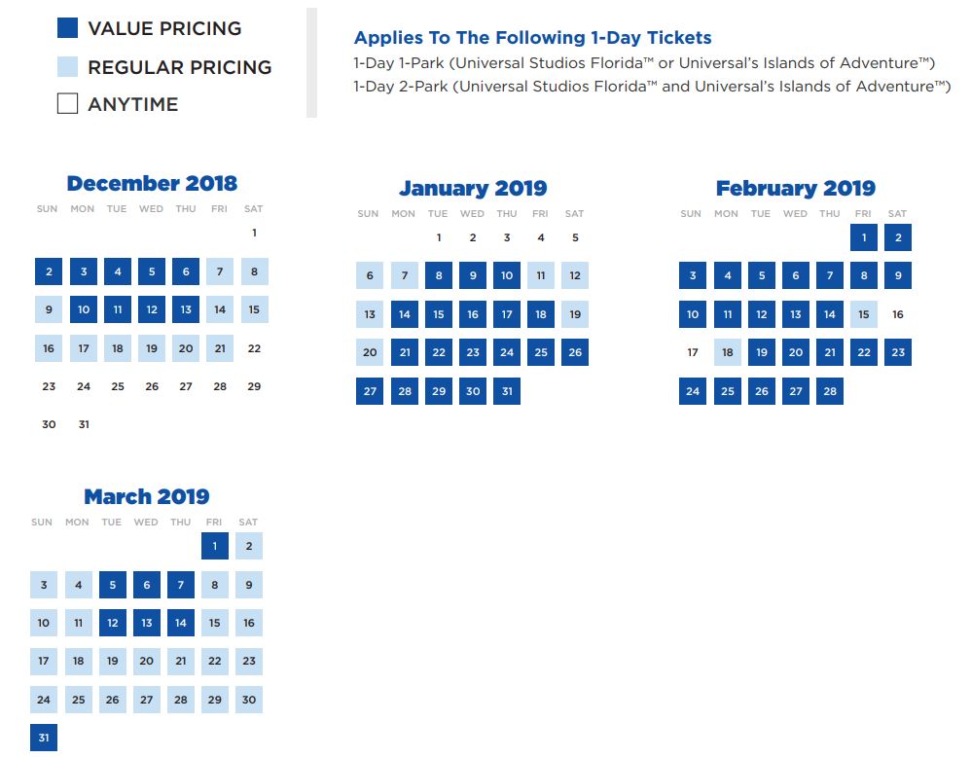Click the Regular Pricing light blue swatch
This screenshot has height=758, width=971.
pos(67,66)
